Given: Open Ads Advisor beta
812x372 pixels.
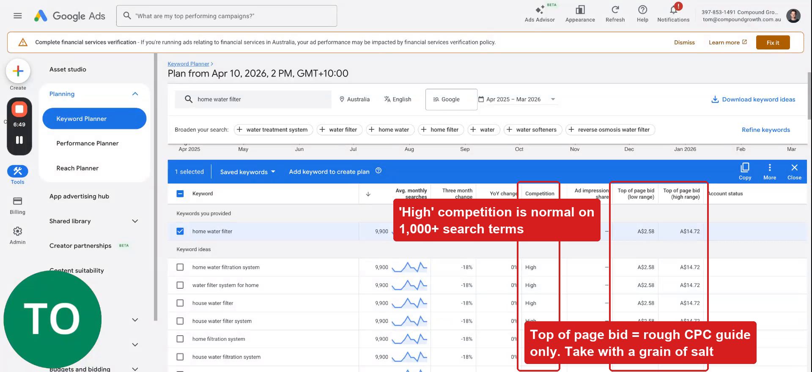Looking at the screenshot, I should [x=540, y=13].
